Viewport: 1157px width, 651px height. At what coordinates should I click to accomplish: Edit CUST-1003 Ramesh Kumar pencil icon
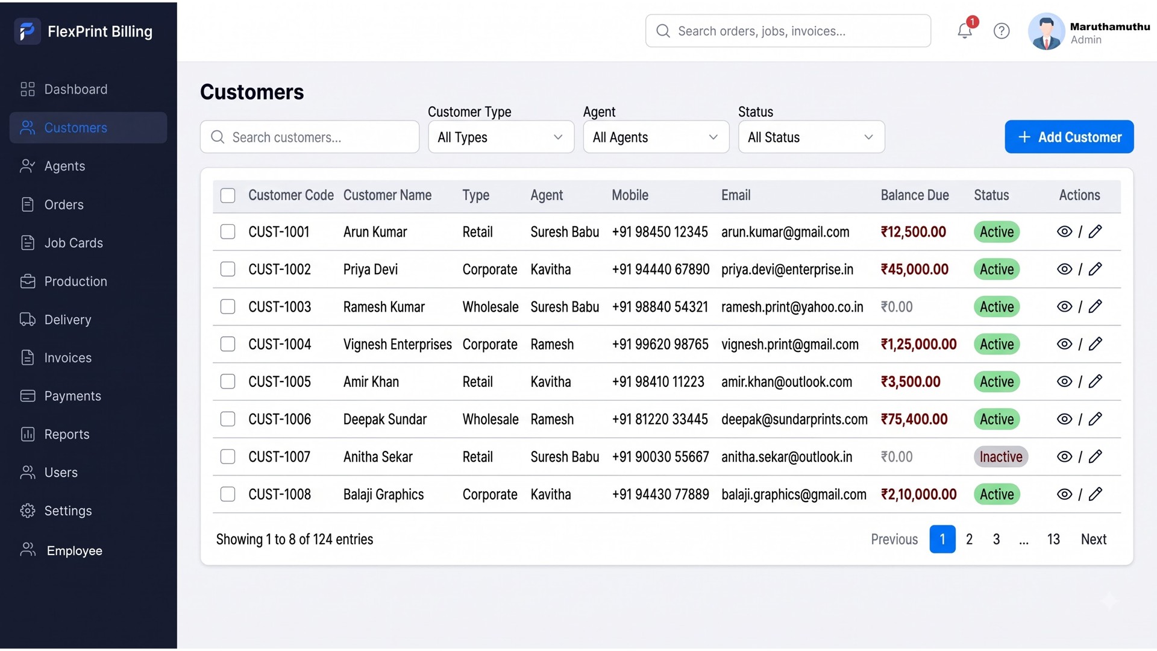pos(1096,306)
